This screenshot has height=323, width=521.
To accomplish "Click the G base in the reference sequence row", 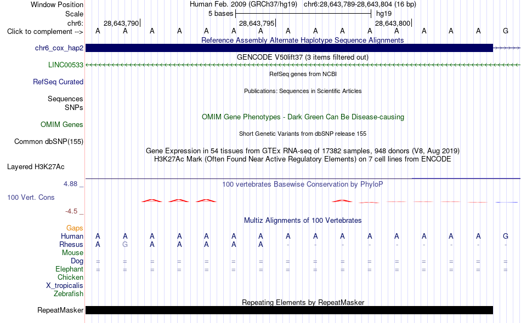I will click(x=506, y=31).
